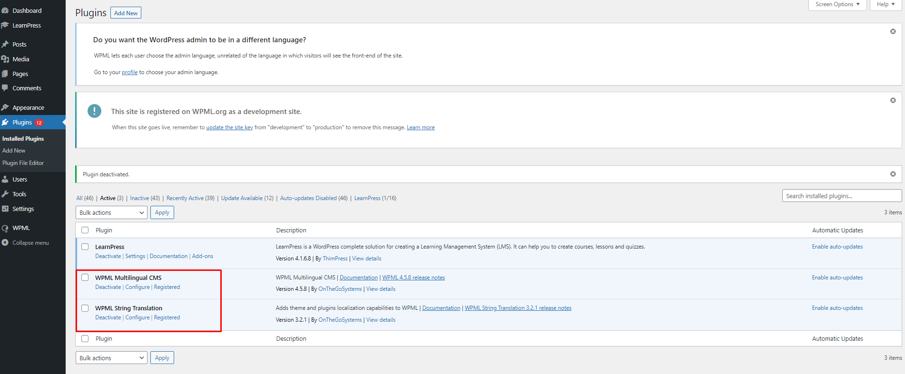The width and height of the screenshot is (905, 374).
Task: Click the 'update the site key' link
Action: click(x=229, y=127)
